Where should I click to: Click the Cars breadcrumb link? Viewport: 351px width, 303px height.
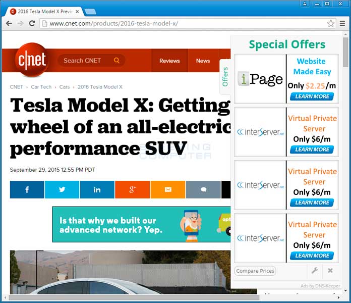click(65, 87)
